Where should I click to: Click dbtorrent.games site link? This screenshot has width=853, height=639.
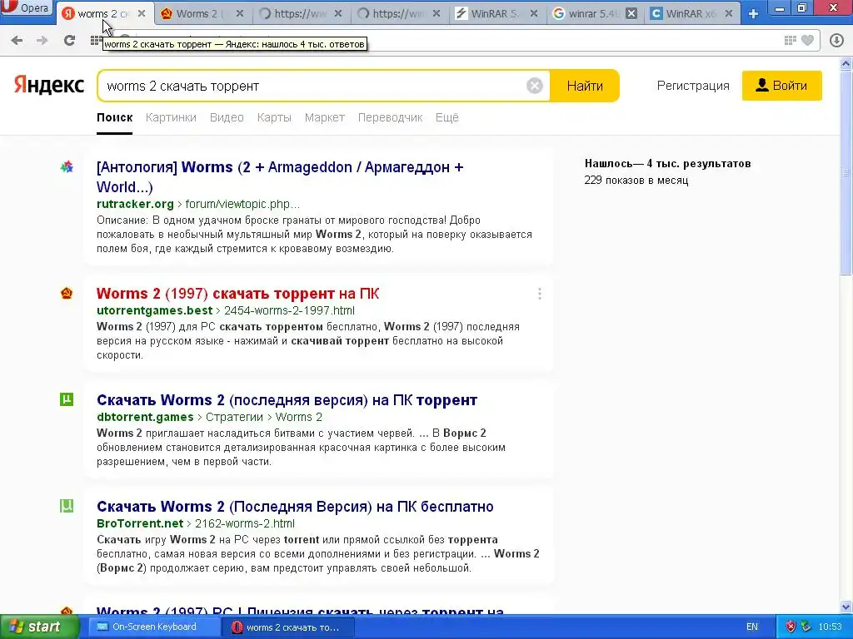tap(145, 418)
